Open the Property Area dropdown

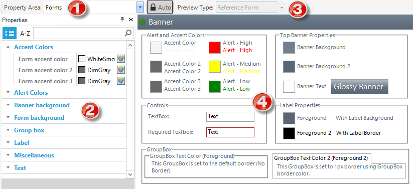[x=141, y=8]
